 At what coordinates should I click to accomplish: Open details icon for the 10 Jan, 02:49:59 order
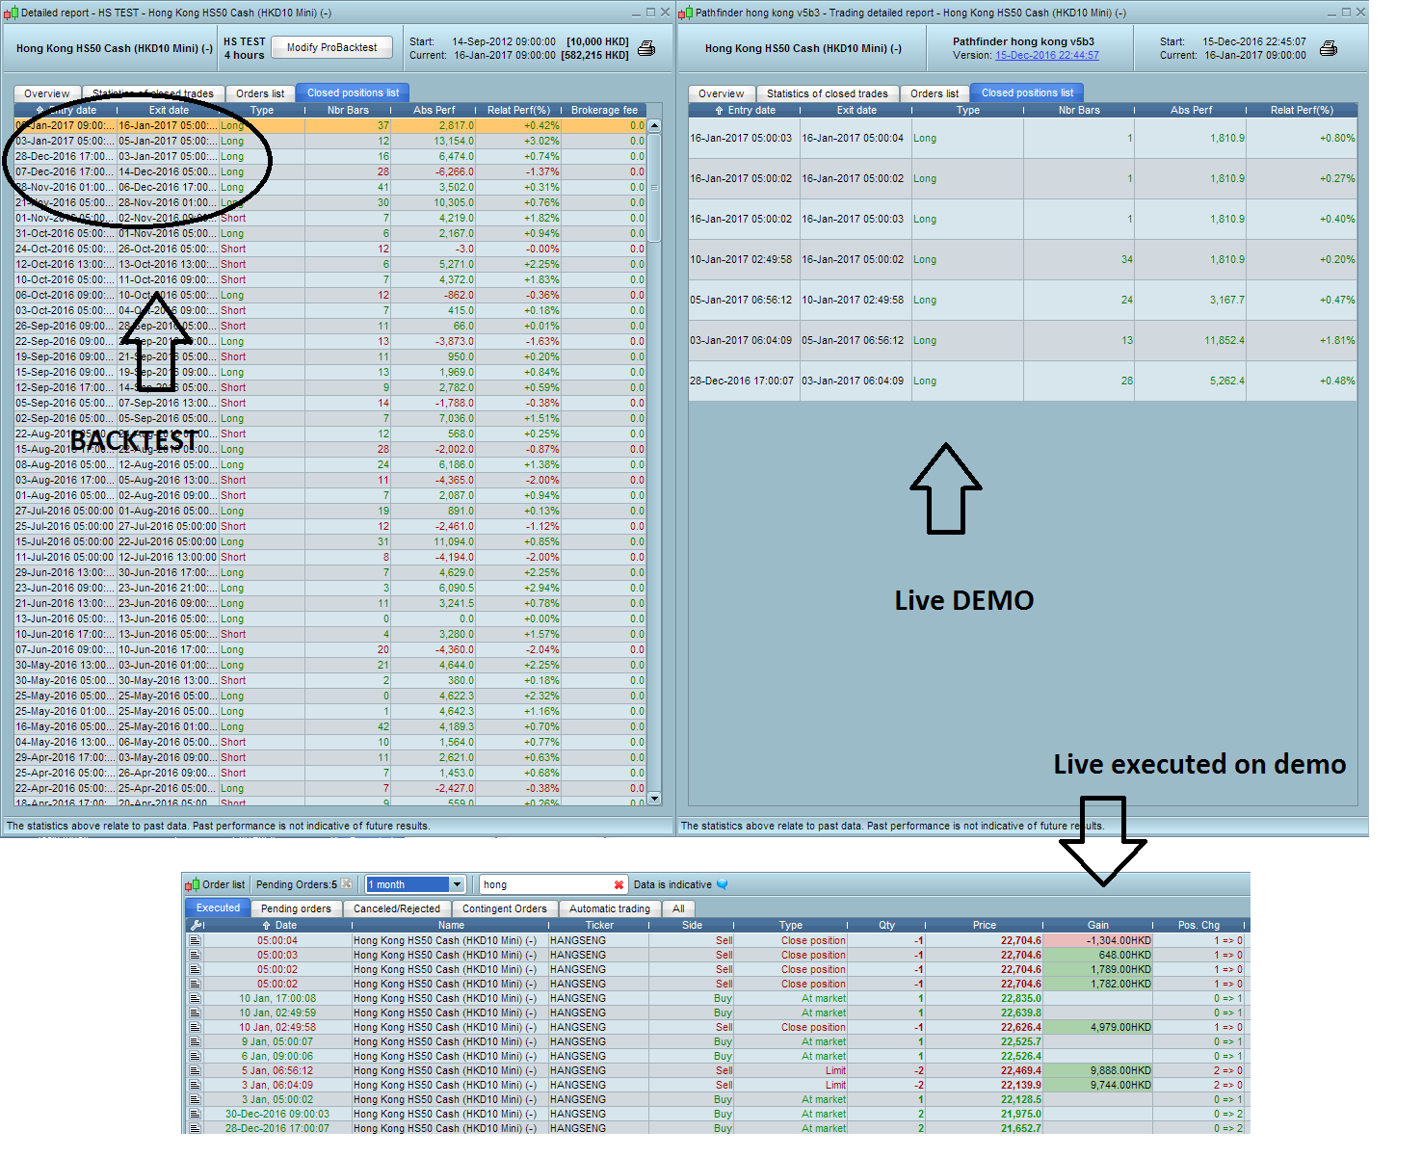195,1012
